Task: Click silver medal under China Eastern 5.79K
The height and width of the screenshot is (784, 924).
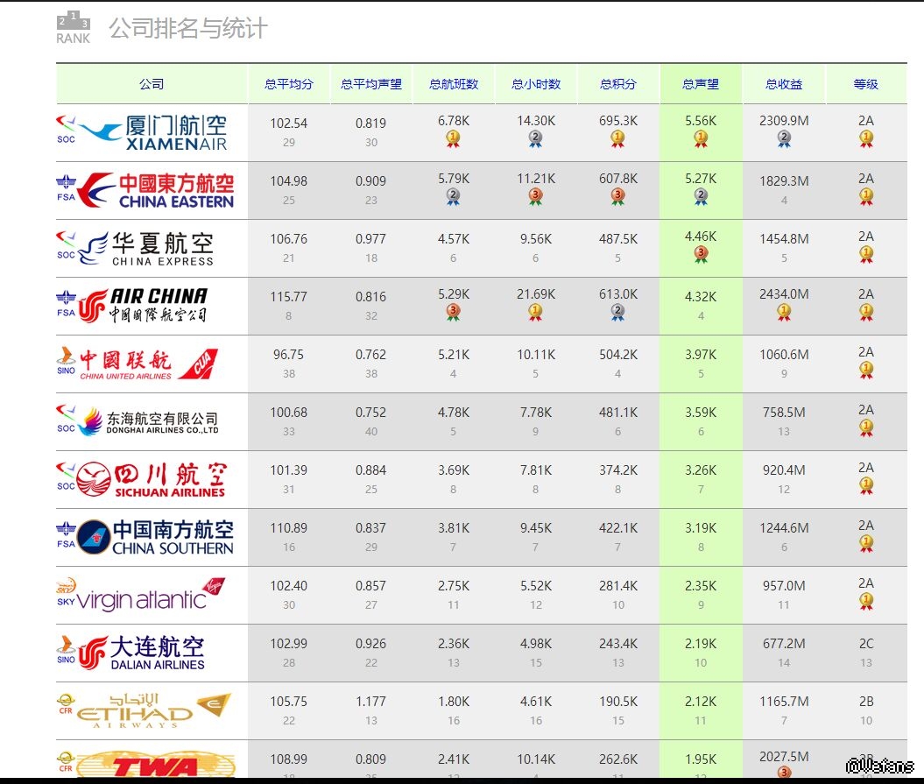Action: (x=453, y=197)
